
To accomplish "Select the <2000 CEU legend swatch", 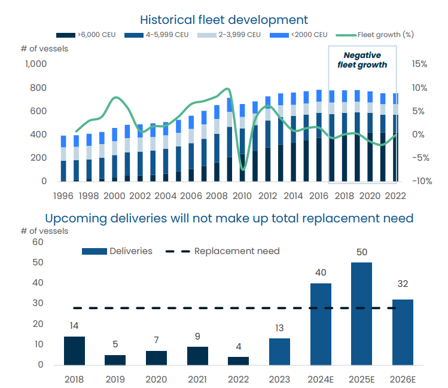I will (276, 35).
